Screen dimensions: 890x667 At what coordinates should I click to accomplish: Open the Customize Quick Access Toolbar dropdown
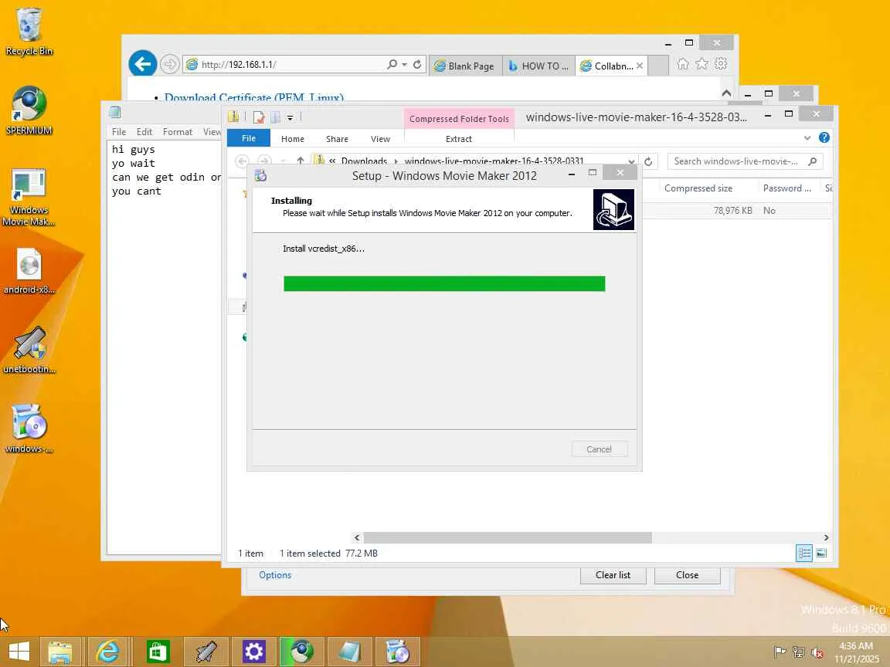click(290, 117)
